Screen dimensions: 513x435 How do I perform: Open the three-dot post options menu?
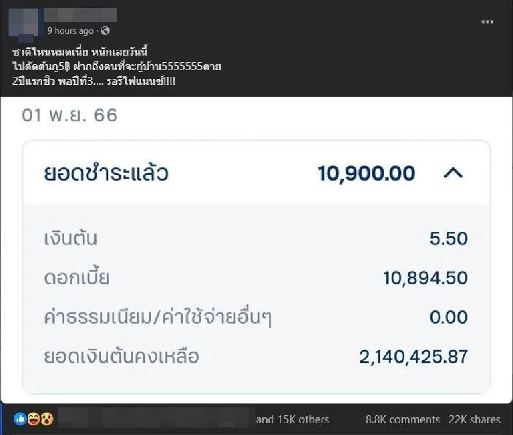pyautogui.click(x=487, y=21)
